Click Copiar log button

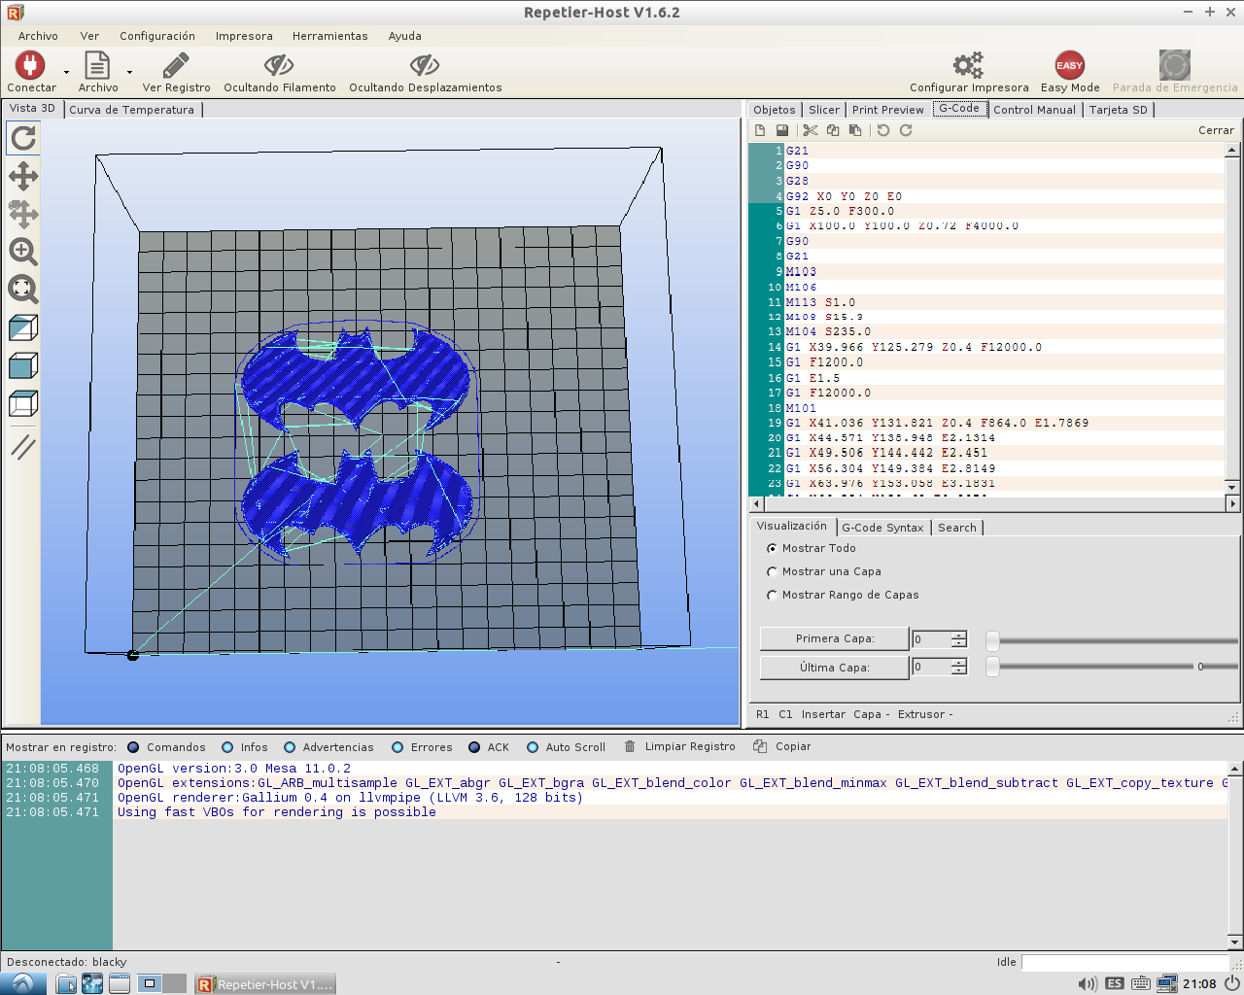781,746
